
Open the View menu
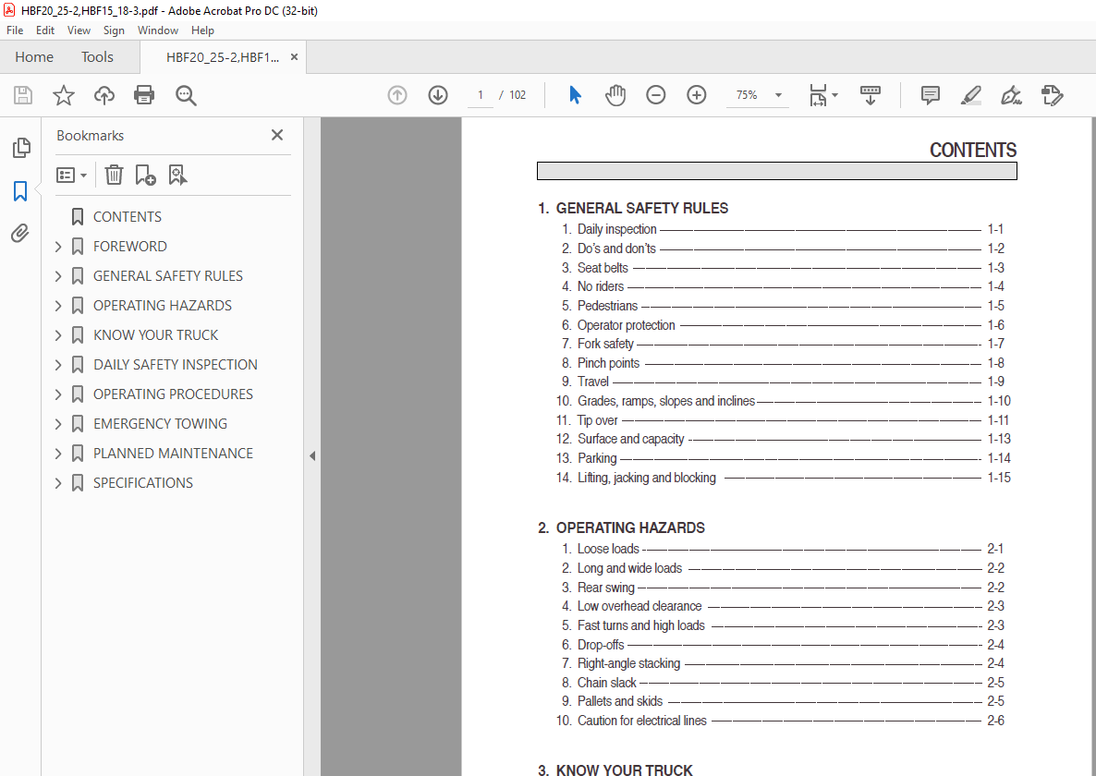[x=79, y=30]
